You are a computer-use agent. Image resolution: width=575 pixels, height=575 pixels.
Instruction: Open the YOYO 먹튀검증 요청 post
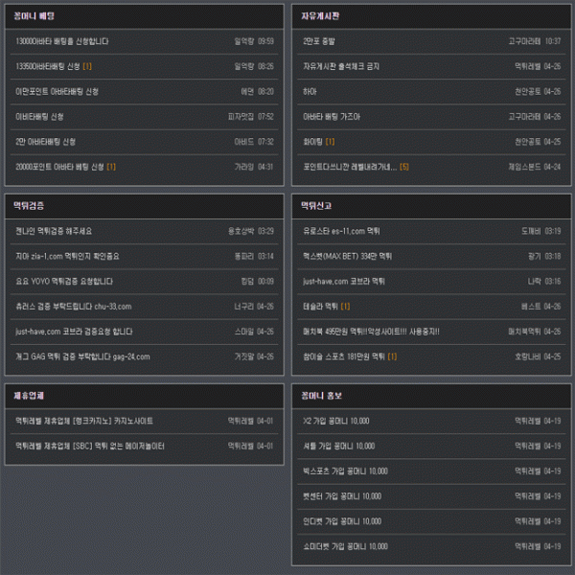[64, 281]
